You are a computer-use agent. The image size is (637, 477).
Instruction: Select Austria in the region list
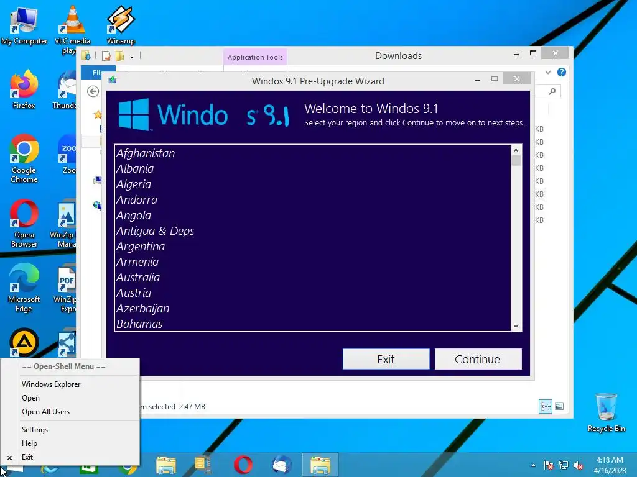[313, 293]
